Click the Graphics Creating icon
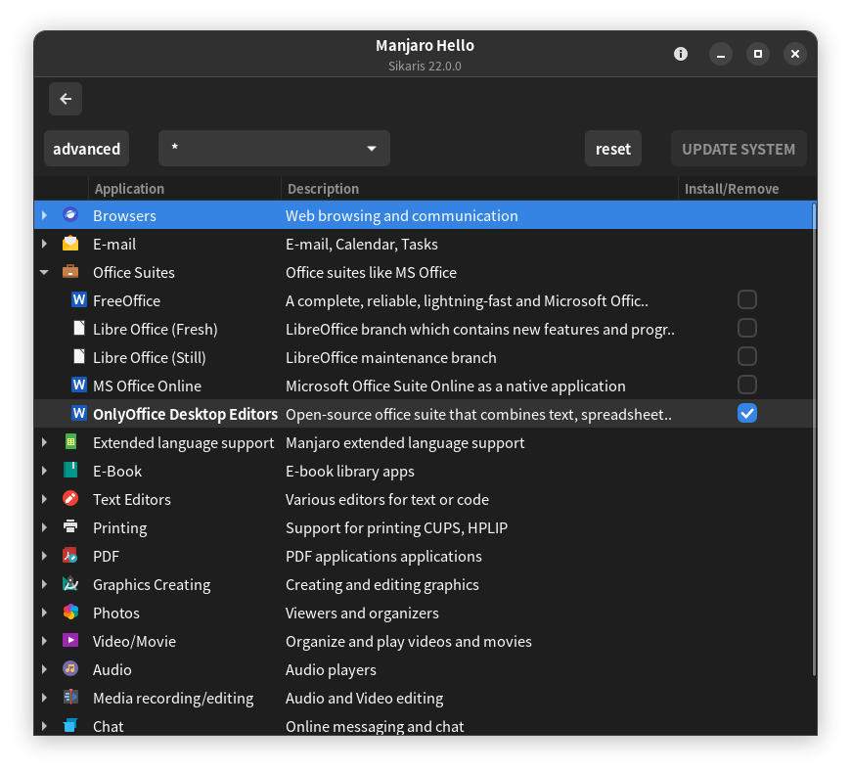Viewport: 851px width, 772px height. tap(70, 583)
